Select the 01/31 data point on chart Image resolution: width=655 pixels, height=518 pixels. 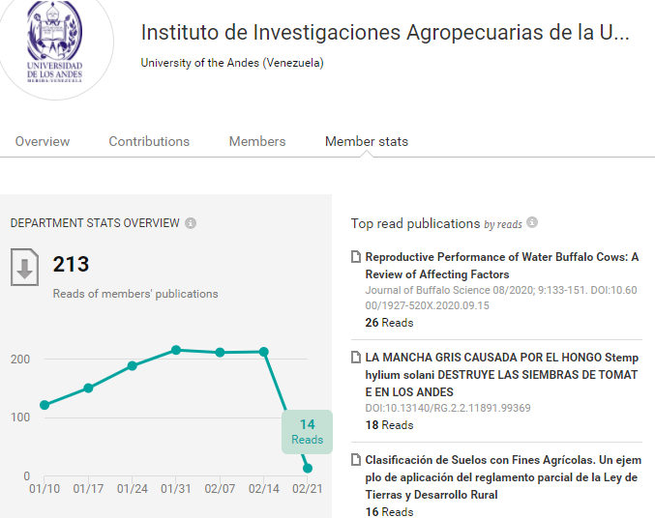click(x=176, y=350)
